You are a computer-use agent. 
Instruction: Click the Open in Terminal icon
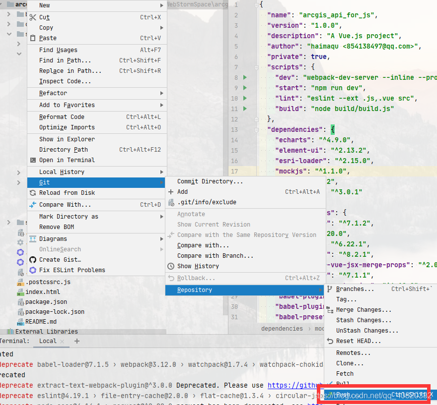click(33, 160)
